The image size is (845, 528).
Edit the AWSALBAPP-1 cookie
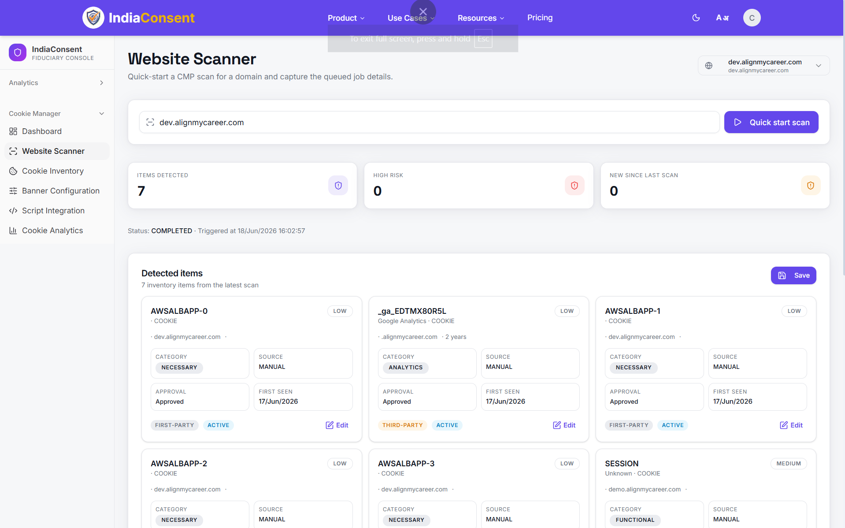(x=791, y=425)
